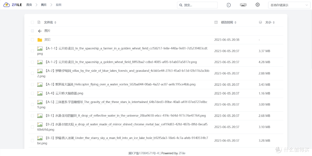312x156 pixels.
Task: Click the ZFile link in footer
Action: [x=182, y=153]
